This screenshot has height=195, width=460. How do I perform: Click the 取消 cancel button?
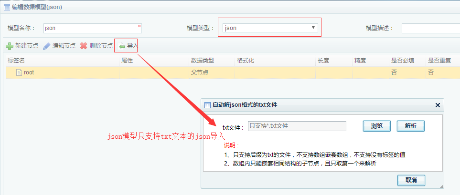pyautogui.click(x=411, y=180)
